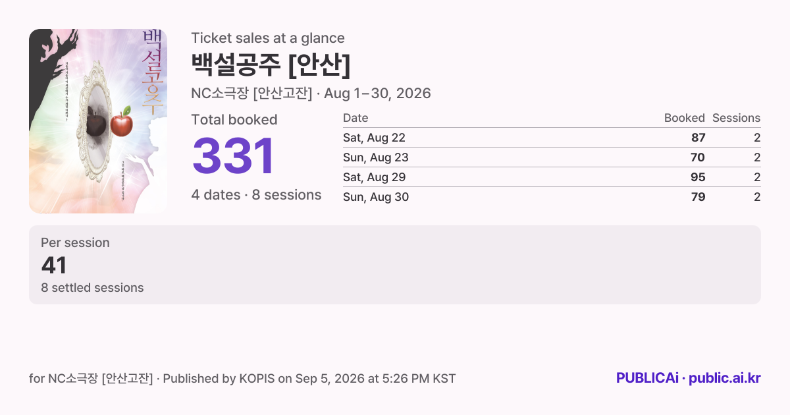Click the Total booked number 331
The width and height of the screenshot is (790, 415).
pos(233,156)
